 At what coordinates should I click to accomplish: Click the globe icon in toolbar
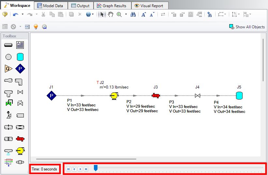(x=88, y=14)
